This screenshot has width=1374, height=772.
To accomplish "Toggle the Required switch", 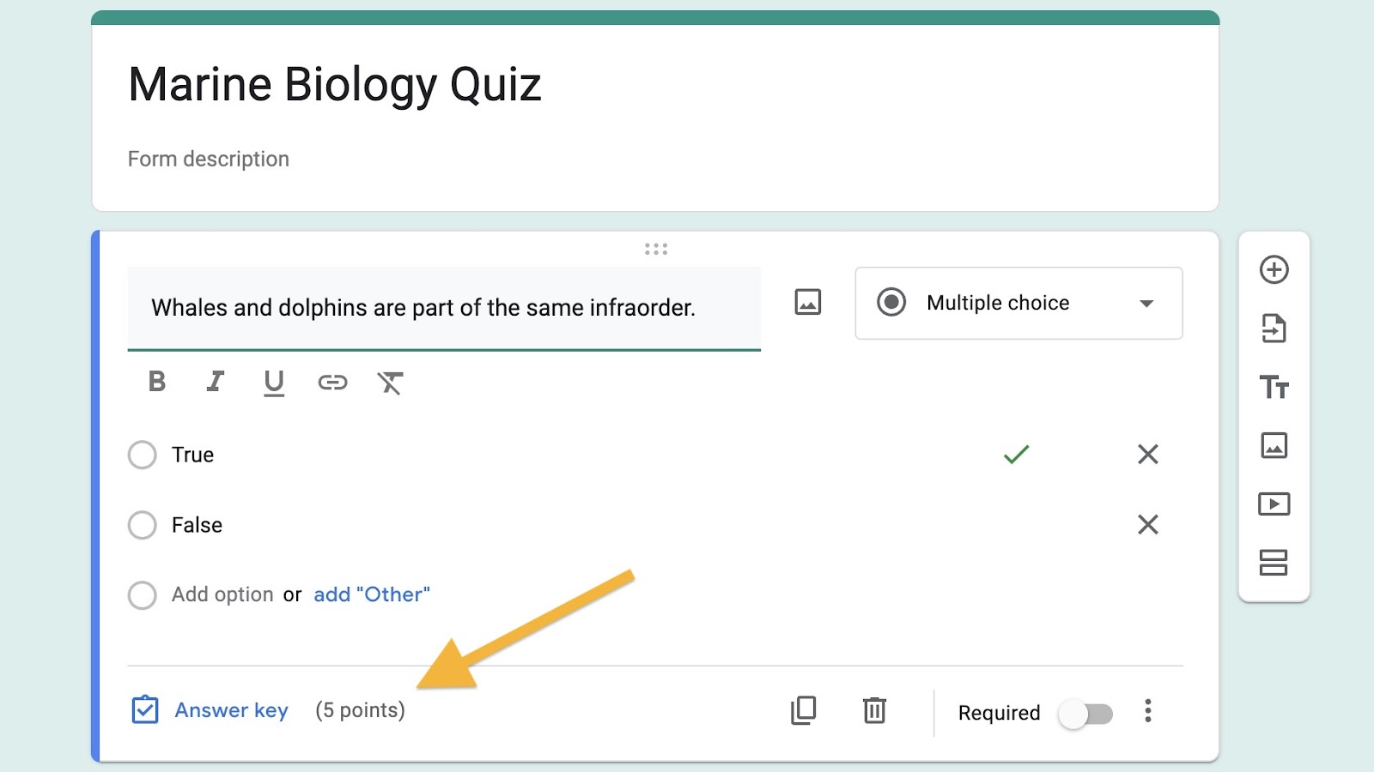I will point(1085,714).
